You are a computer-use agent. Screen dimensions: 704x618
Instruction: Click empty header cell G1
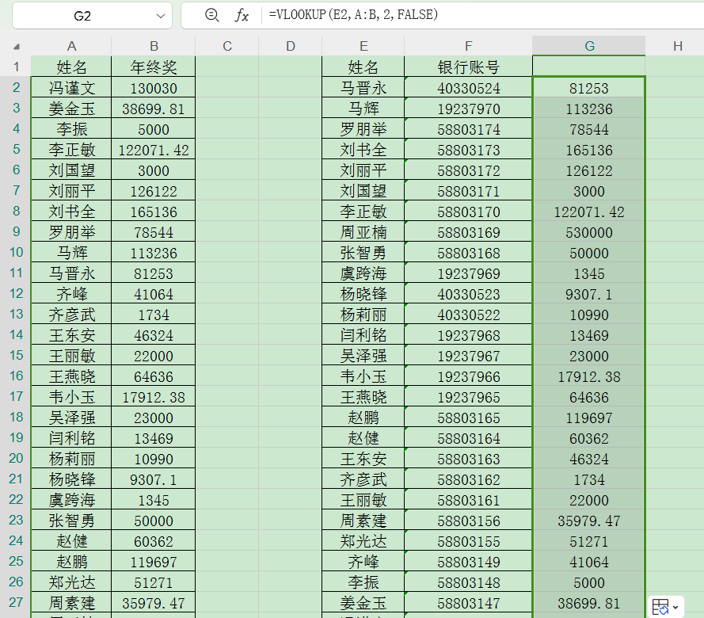[x=589, y=67]
